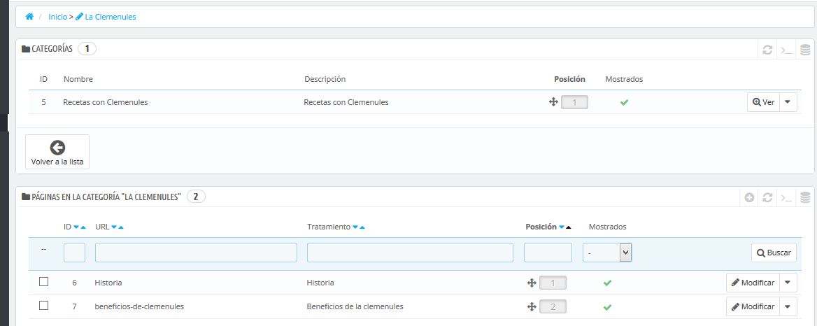Focus the URL filter text field
Viewport: 817px width, 326px height.
(196, 253)
